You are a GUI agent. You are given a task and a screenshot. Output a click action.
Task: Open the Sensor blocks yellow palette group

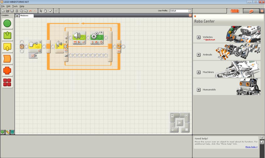coord(7,47)
